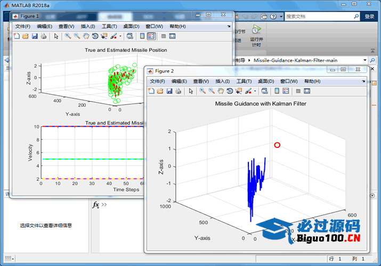Click Open File icon in Figure 1 toolbar
Viewport: 381px width, 266px height.
(x=26, y=36)
